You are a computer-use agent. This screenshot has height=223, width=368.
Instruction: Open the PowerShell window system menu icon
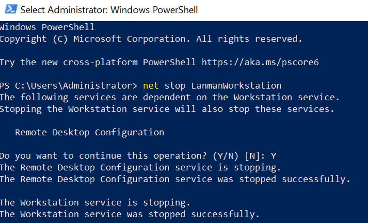click(x=11, y=9)
